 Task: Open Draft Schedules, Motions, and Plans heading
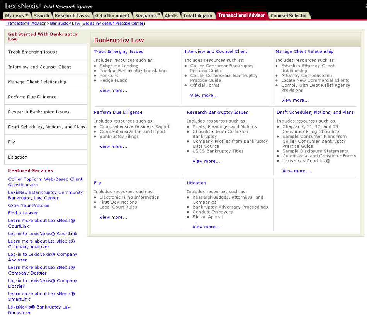click(315, 112)
